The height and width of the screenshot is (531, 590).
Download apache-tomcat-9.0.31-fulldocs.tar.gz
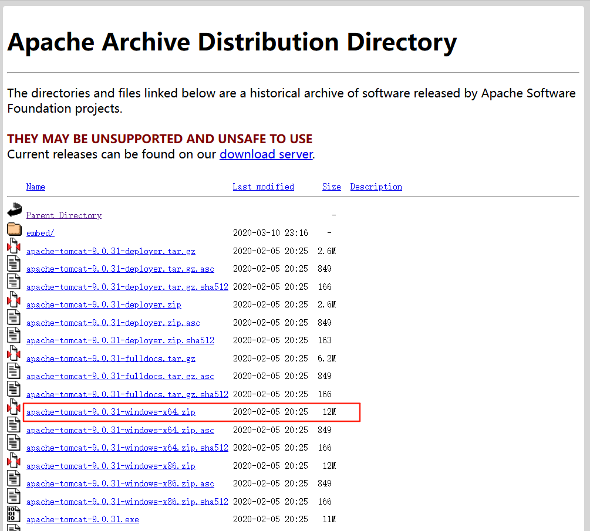(x=110, y=358)
